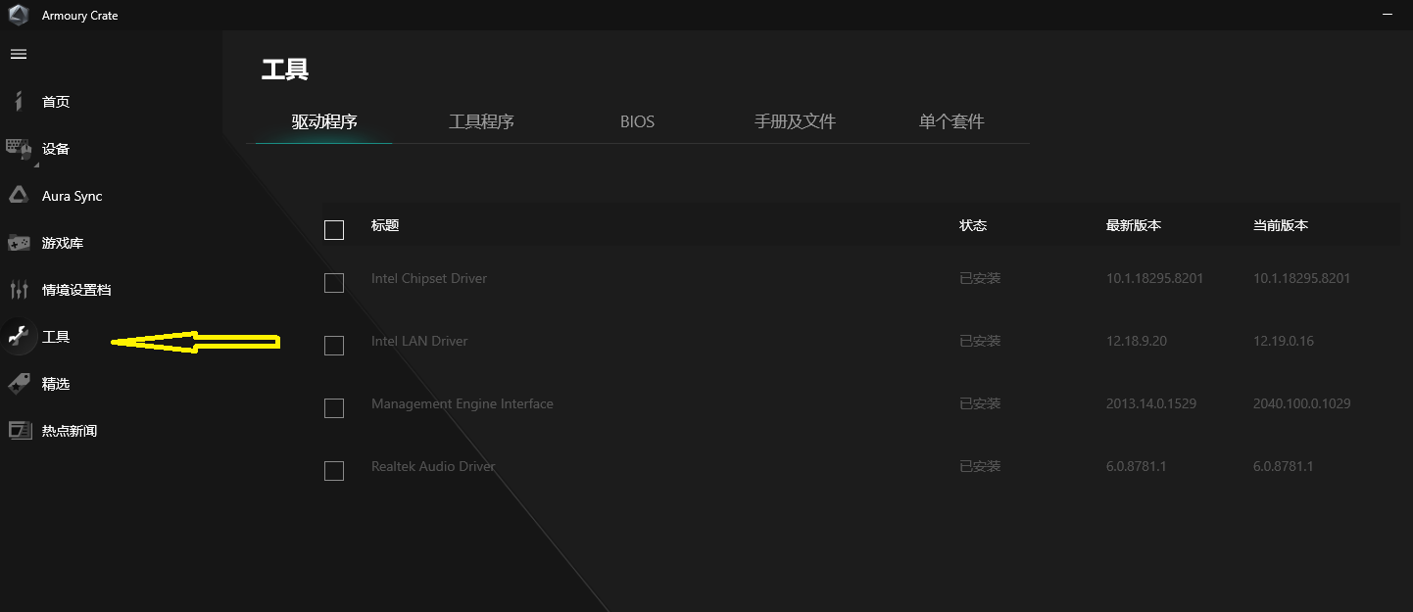
Task: Check the Intel Chipset Driver checkbox
Action: [334, 283]
